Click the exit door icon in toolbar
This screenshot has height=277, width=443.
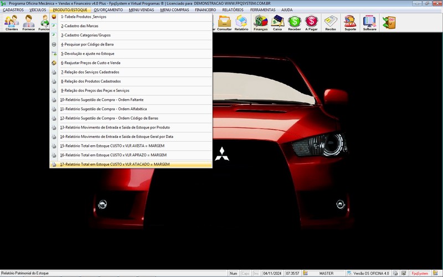click(390, 22)
